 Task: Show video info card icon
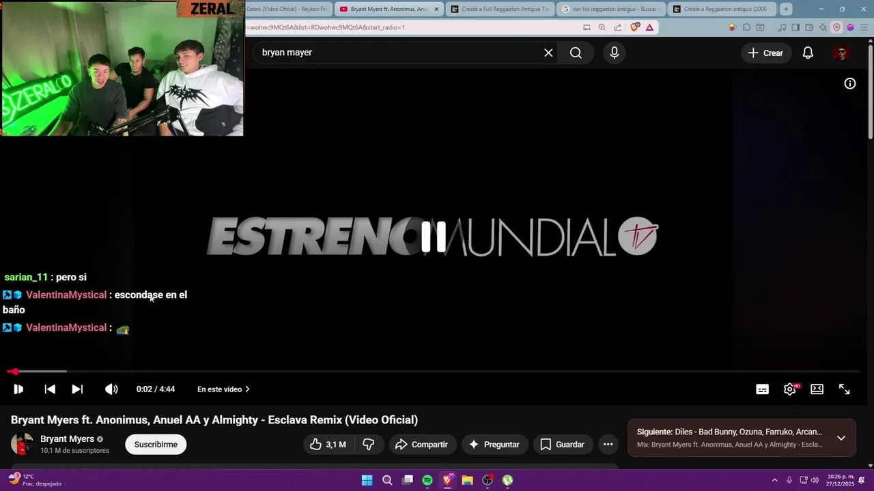coord(850,83)
